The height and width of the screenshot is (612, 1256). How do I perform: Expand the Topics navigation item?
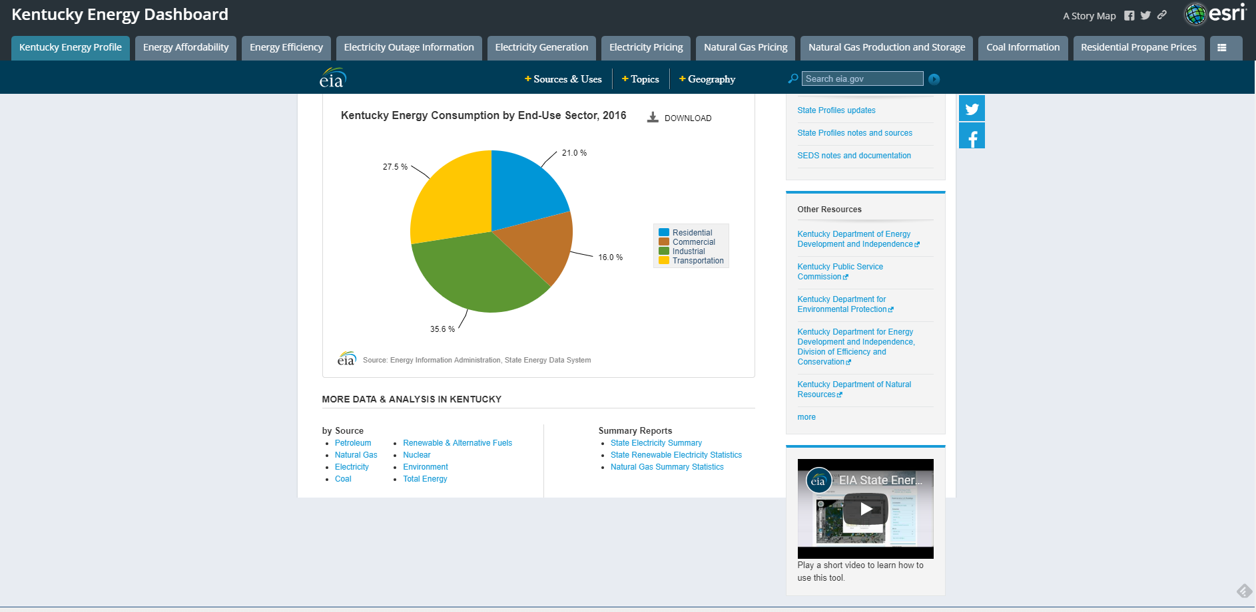coord(640,78)
